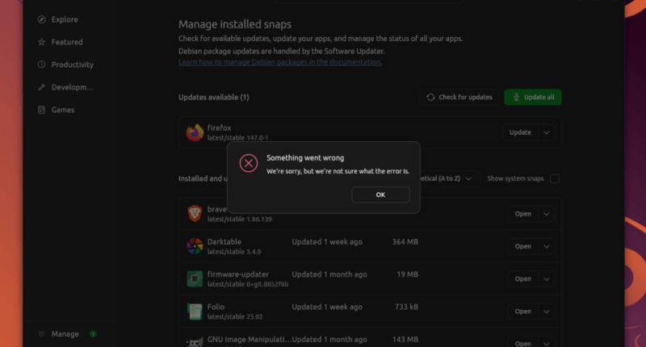This screenshot has width=646, height=347.
Task: Click the GNU Image Manipulation icon
Action: pyautogui.click(x=195, y=341)
